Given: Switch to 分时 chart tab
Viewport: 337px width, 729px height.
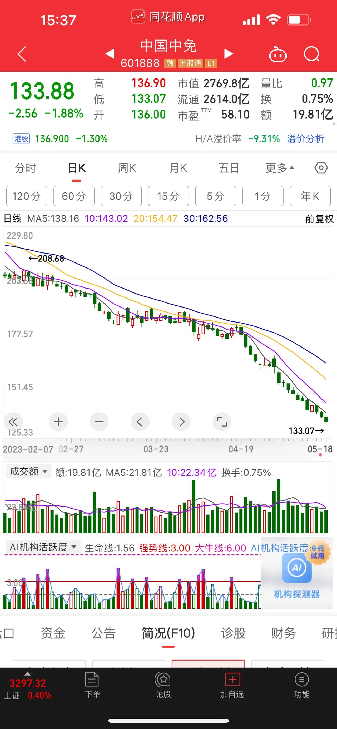Looking at the screenshot, I should coord(26,168).
